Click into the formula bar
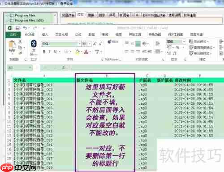 pos(147,68)
